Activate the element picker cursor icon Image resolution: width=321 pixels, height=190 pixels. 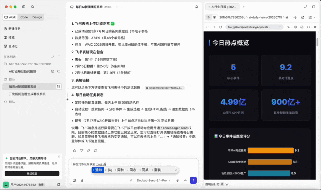point(289,27)
